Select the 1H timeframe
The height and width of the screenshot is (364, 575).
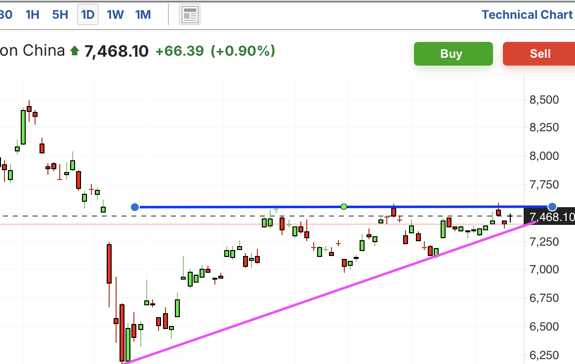point(32,15)
